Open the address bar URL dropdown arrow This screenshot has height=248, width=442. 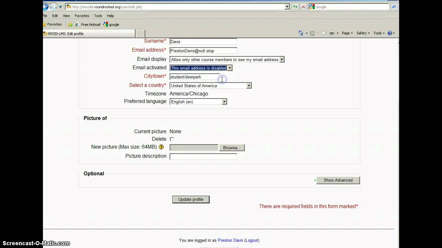click(287, 7)
